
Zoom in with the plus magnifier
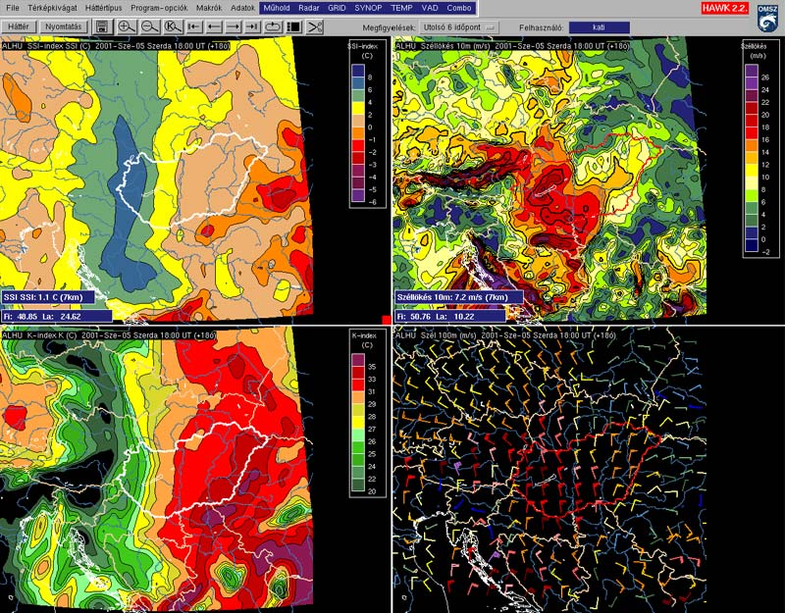tap(127, 26)
